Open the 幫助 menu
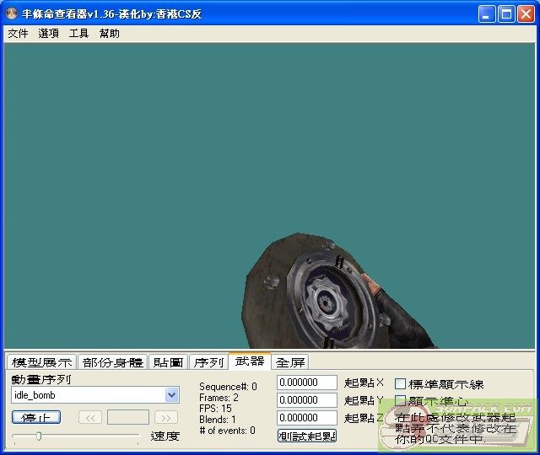 pyautogui.click(x=109, y=34)
